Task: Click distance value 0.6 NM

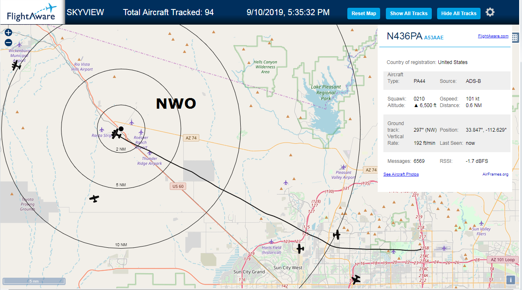Action: click(474, 105)
